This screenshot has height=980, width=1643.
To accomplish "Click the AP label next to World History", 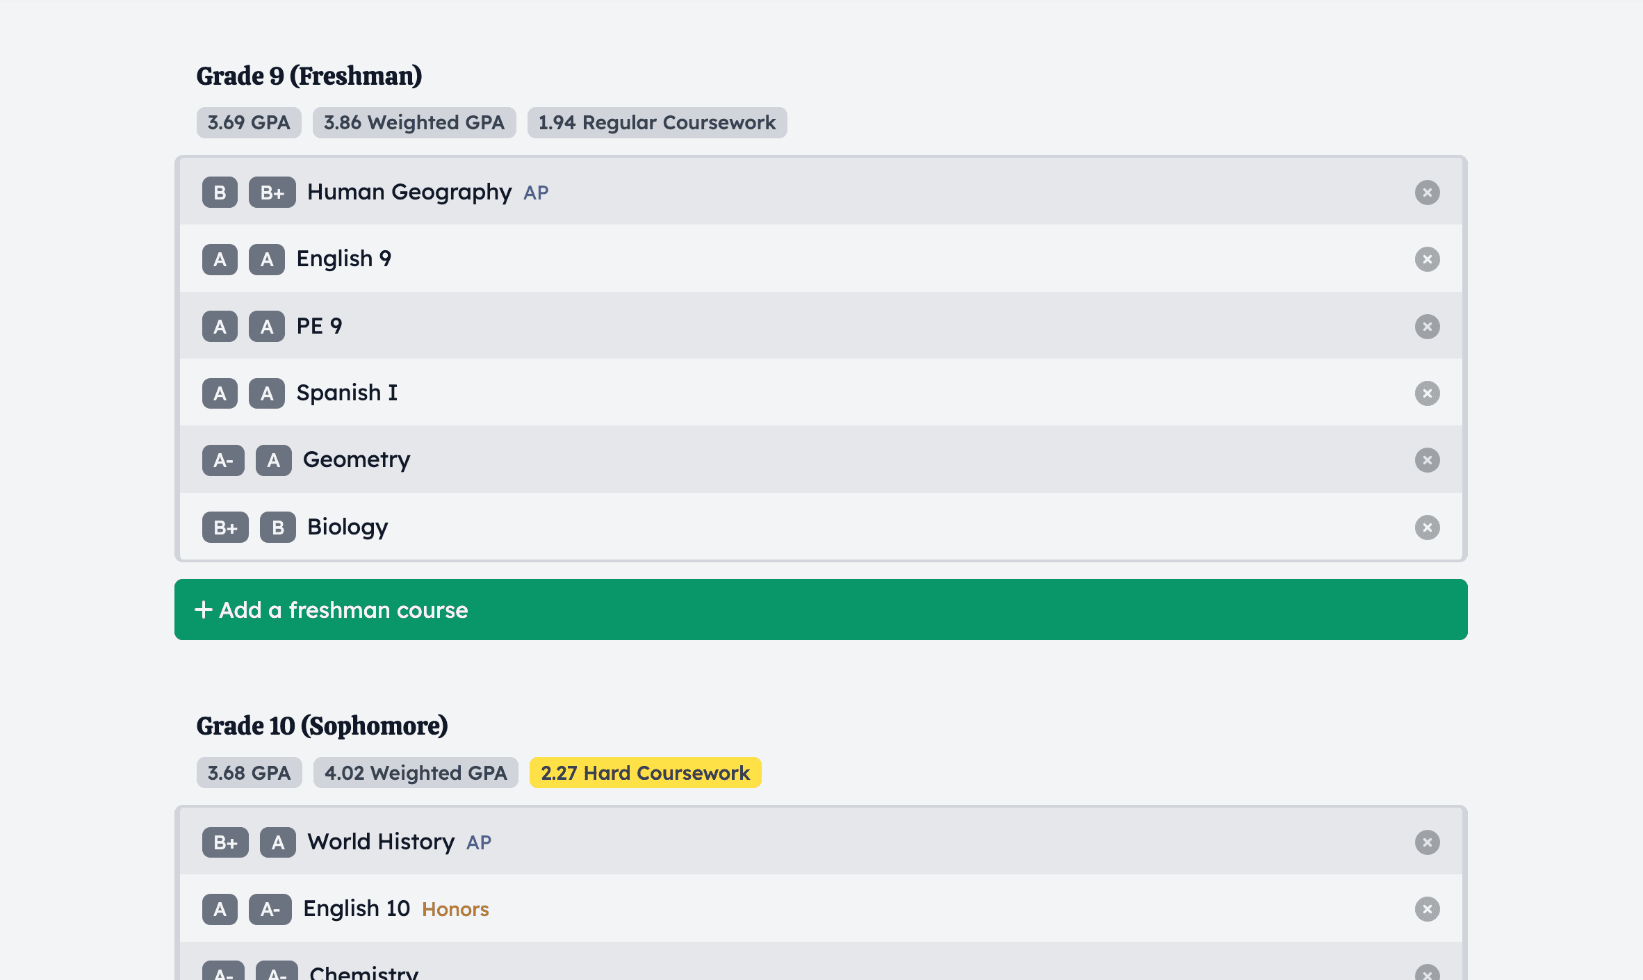I will (479, 843).
